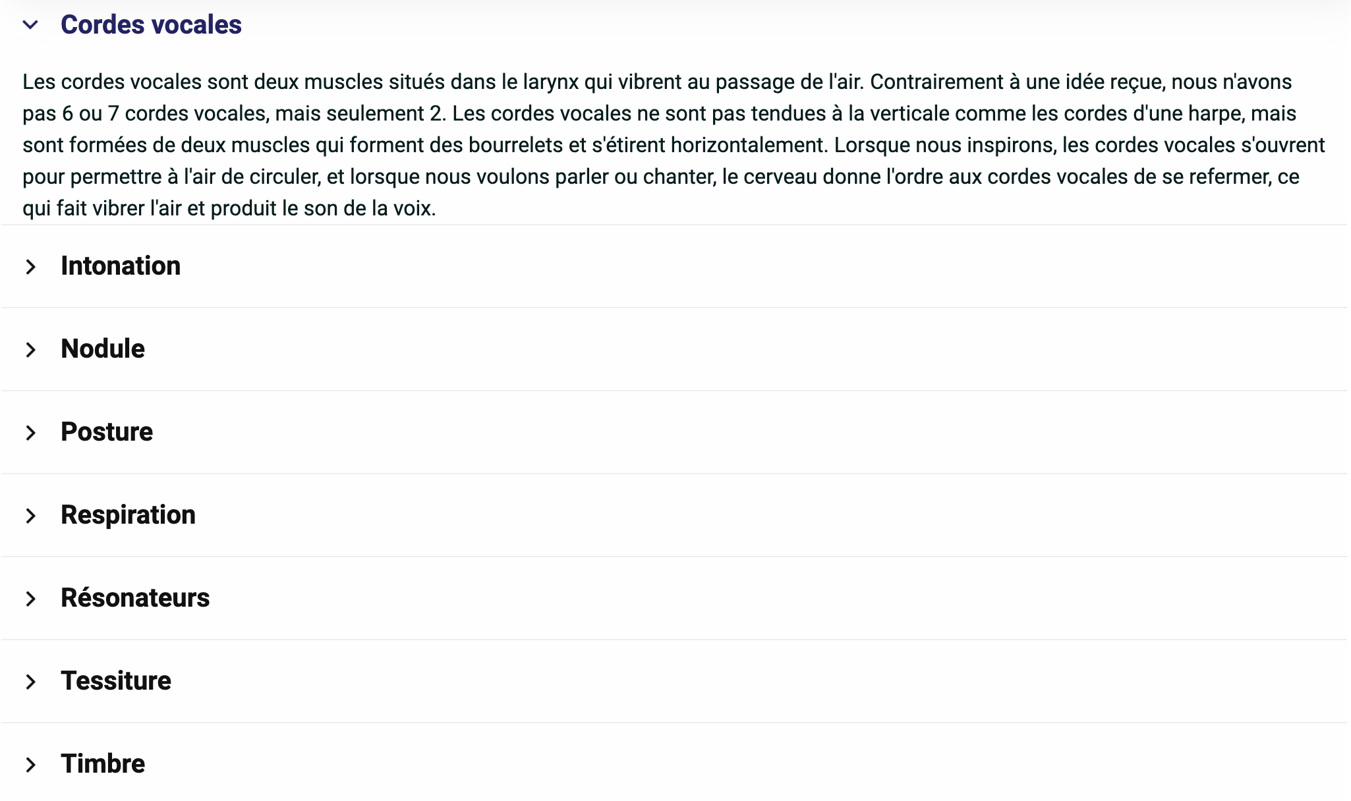Click the Tessiture arrow icon
Image resolution: width=1351 pixels, height=801 pixels.
[x=30, y=682]
